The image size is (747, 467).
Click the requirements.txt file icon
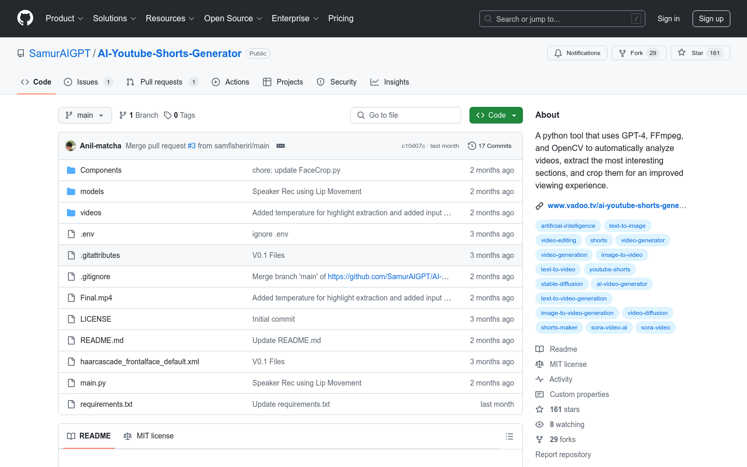click(x=71, y=404)
